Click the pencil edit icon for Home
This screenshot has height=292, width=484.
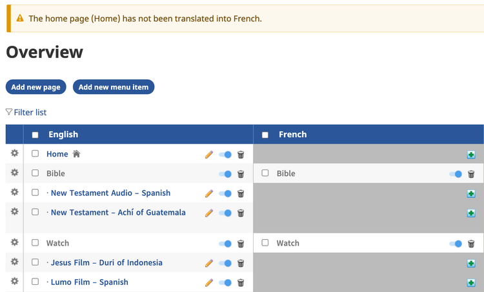click(x=208, y=155)
